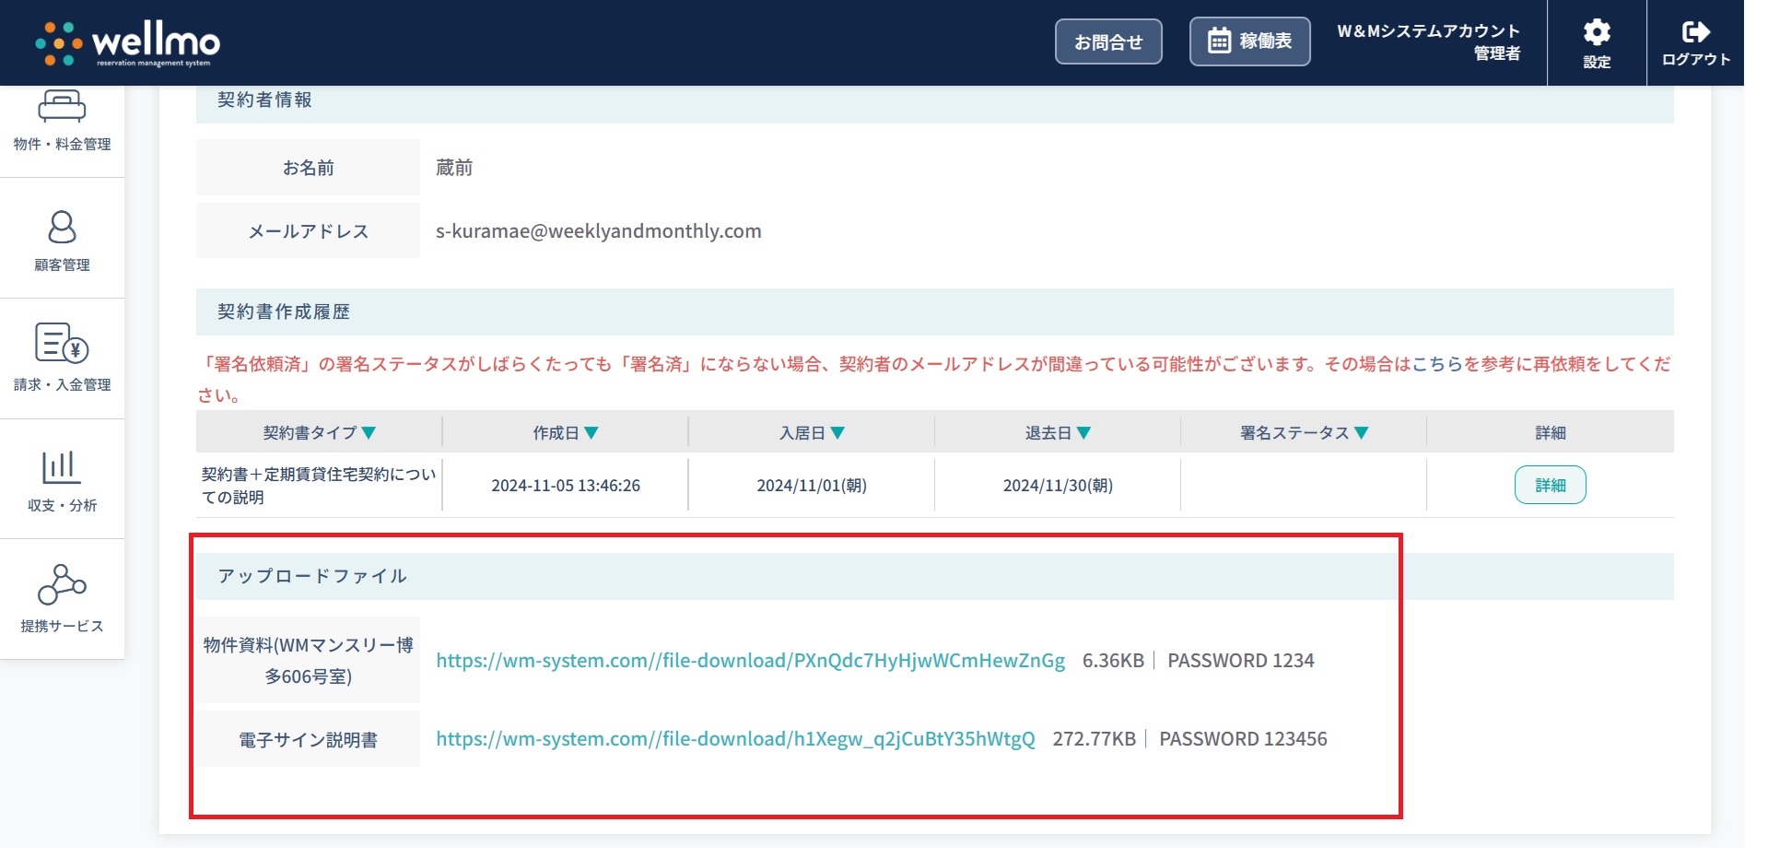This screenshot has height=858, width=1768.
Task: Click the お名前 field label
Action: coord(308,168)
